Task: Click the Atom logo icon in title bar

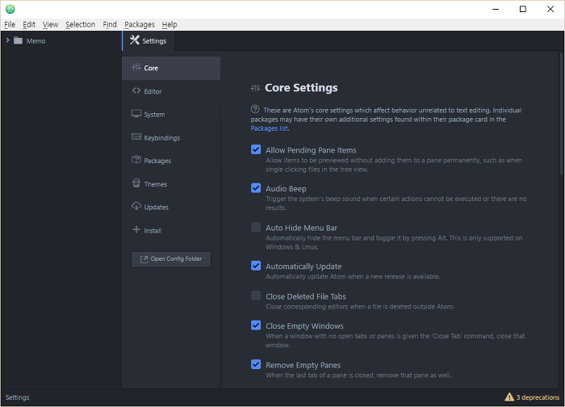Action: point(10,9)
